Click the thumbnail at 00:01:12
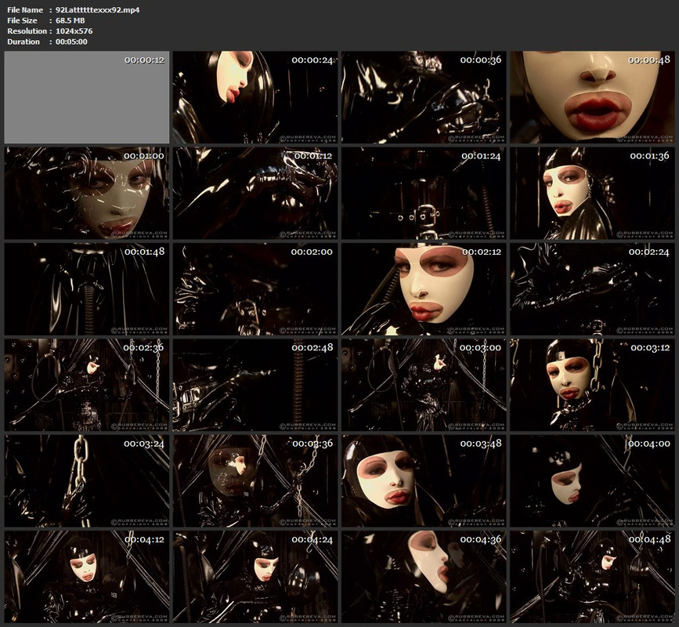Image resolution: width=679 pixels, height=627 pixels. click(255, 194)
